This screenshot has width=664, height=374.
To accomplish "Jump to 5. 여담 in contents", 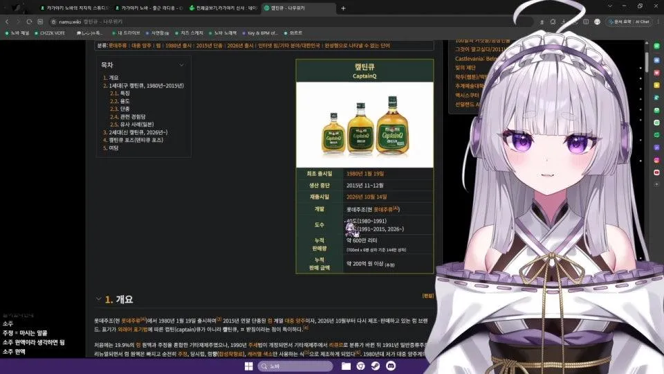I will 111,148.
